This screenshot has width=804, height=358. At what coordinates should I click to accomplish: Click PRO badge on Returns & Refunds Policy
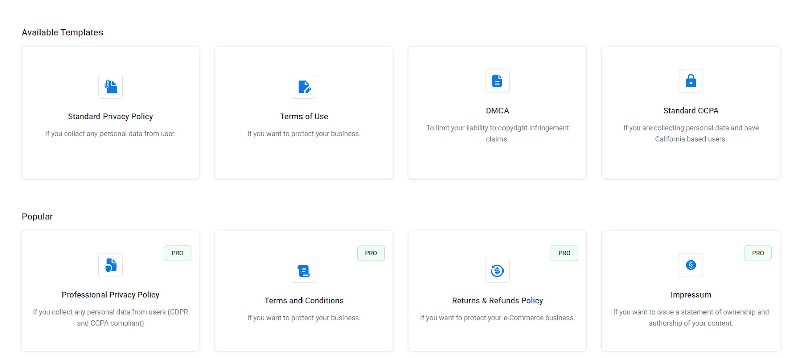click(x=564, y=253)
